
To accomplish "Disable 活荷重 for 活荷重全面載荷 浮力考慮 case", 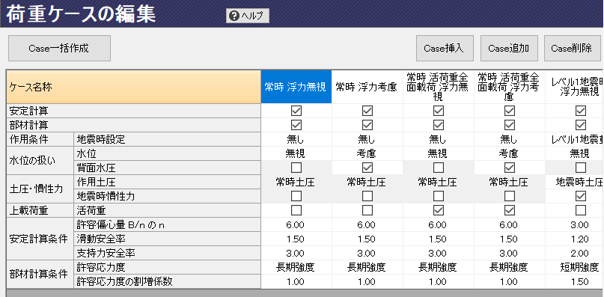I will 510,210.
